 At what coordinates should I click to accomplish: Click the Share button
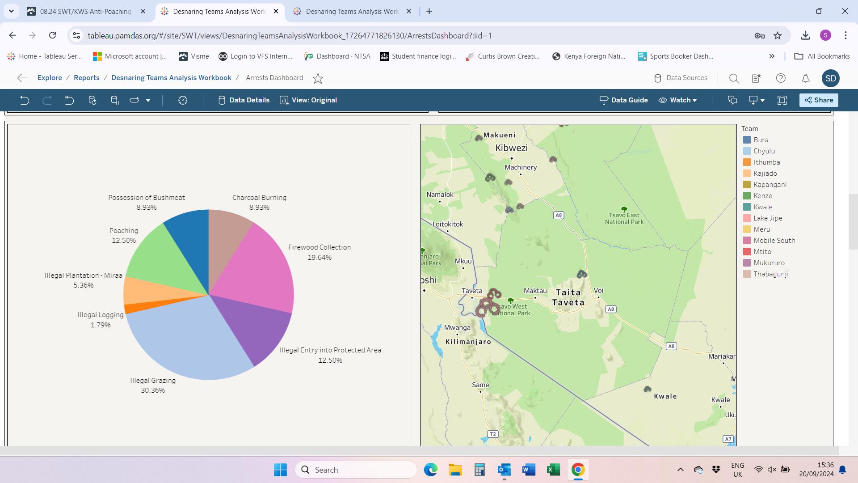coord(819,100)
